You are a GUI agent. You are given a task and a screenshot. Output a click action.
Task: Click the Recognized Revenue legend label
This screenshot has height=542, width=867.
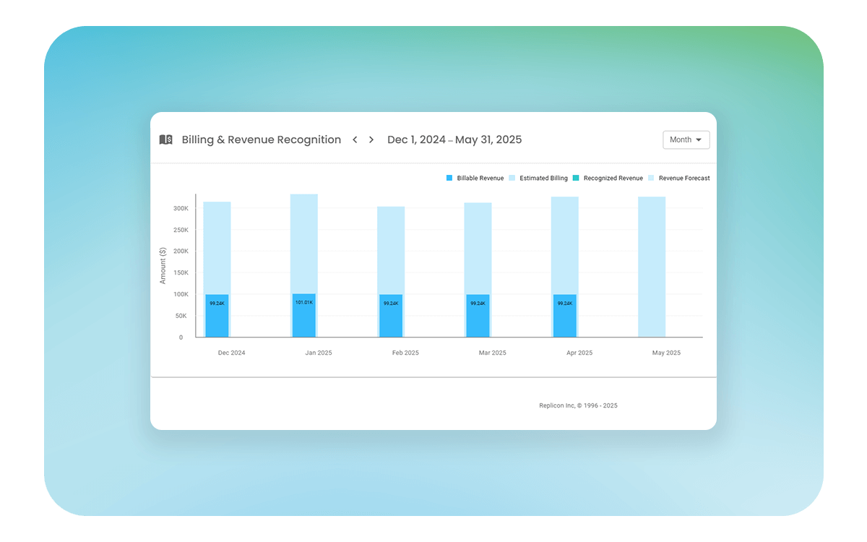[613, 178]
